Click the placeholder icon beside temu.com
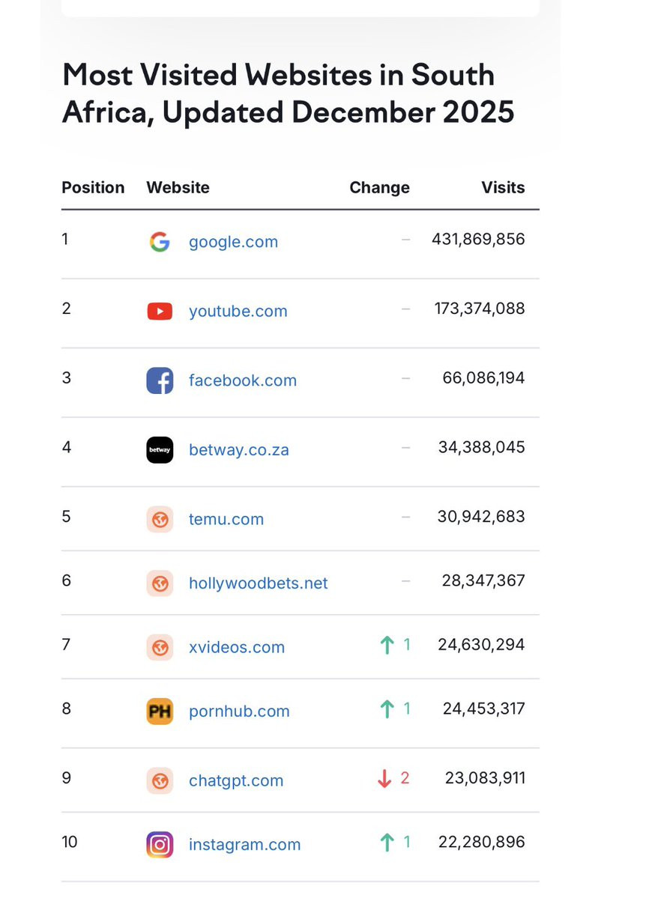This screenshot has width=661, height=898. [160, 519]
